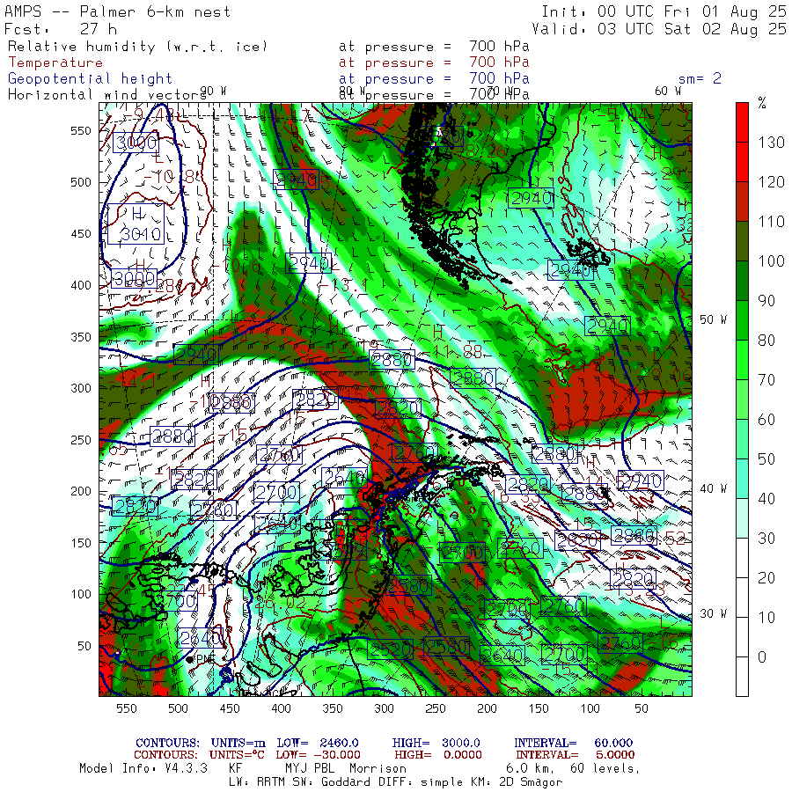Click the 'INTERVAL= 5.0000' red contour info
Image resolution: width=792 pixels, height=792 pixels.
point(576,755)
